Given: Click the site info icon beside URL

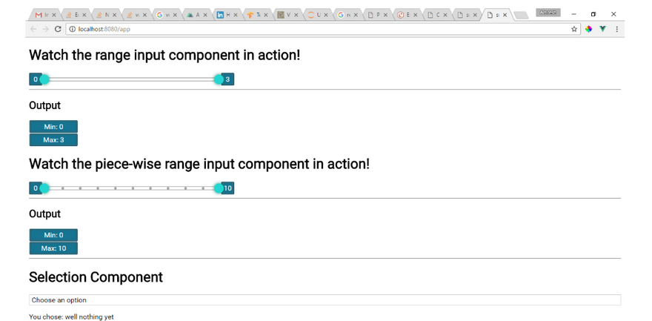Looking at the screenshot, I should pos(72,29).
